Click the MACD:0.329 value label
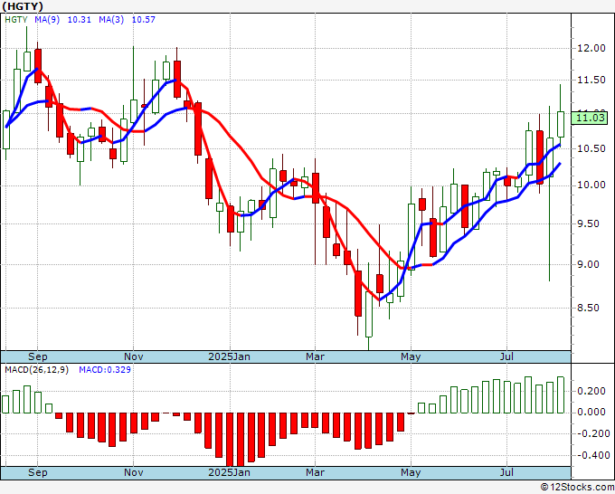The width and height of the screenshot is (615, 494). 105,370
